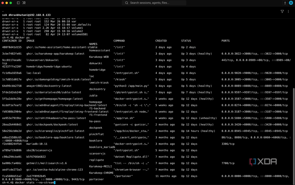The image size is (295, 185).
Task: Click the 'Up 14 hours (healthy)' status
Action: [198, 131]
